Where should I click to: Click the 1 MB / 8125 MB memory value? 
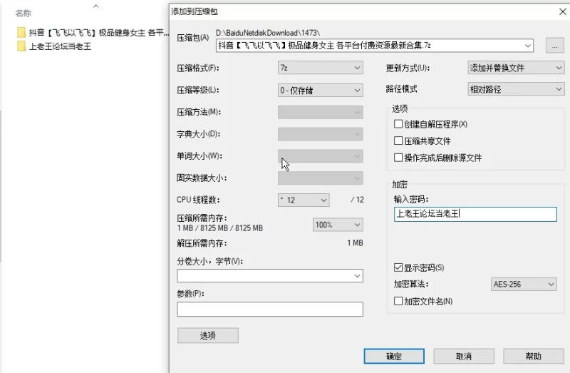coord(220,228)
